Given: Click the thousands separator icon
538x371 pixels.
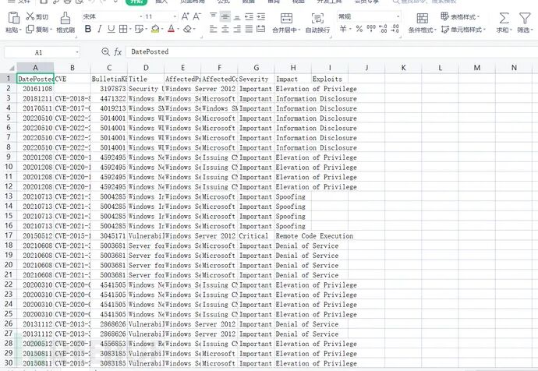Looking at the screenshot, I should [x=371, y=29].
